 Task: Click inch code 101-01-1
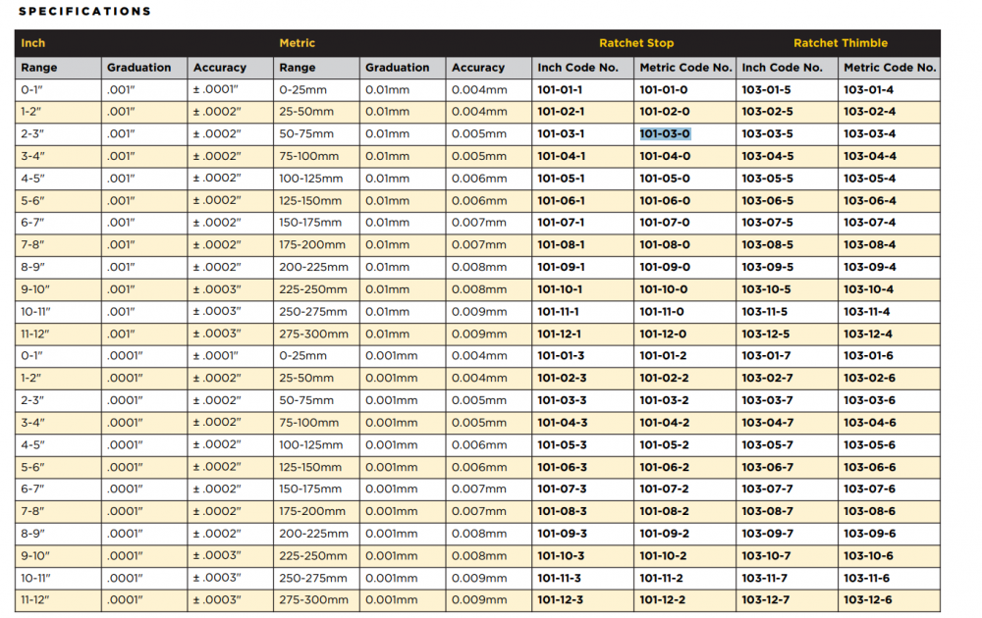(560, 89)
